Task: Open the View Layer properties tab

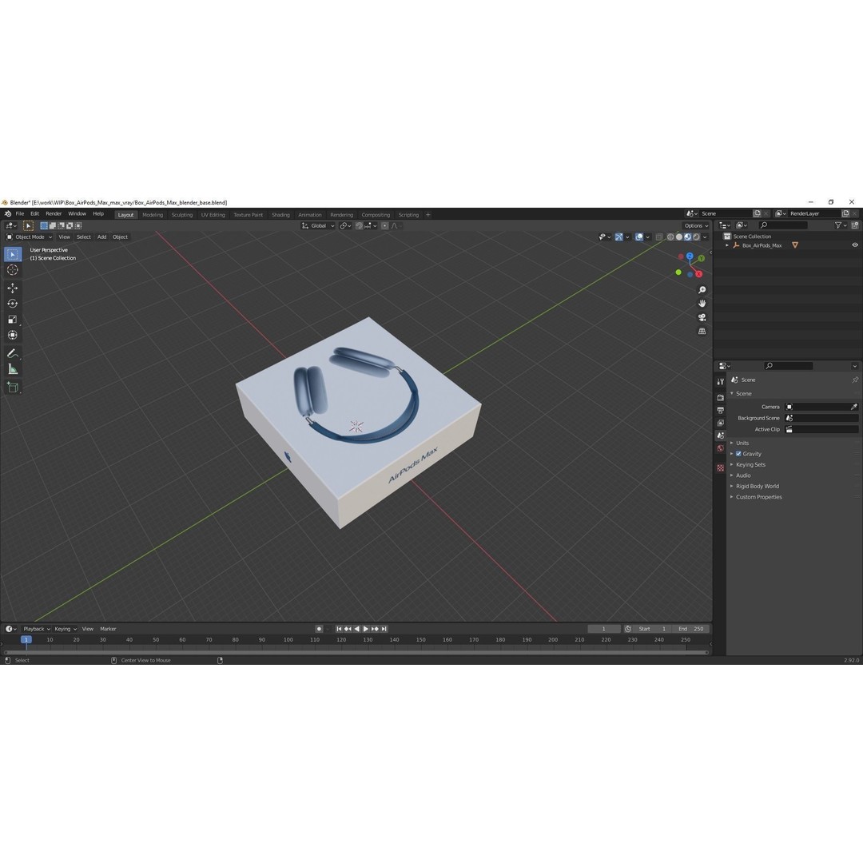Action: point(721,423)
